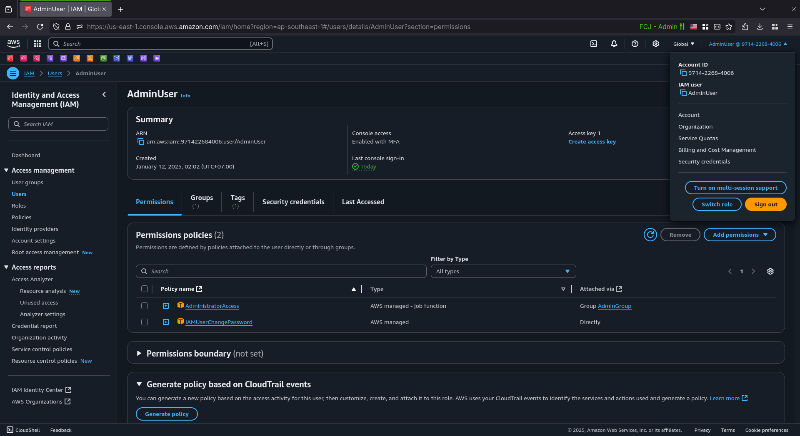
Task: Open the help question mark icon
Action: pos(635,44)
